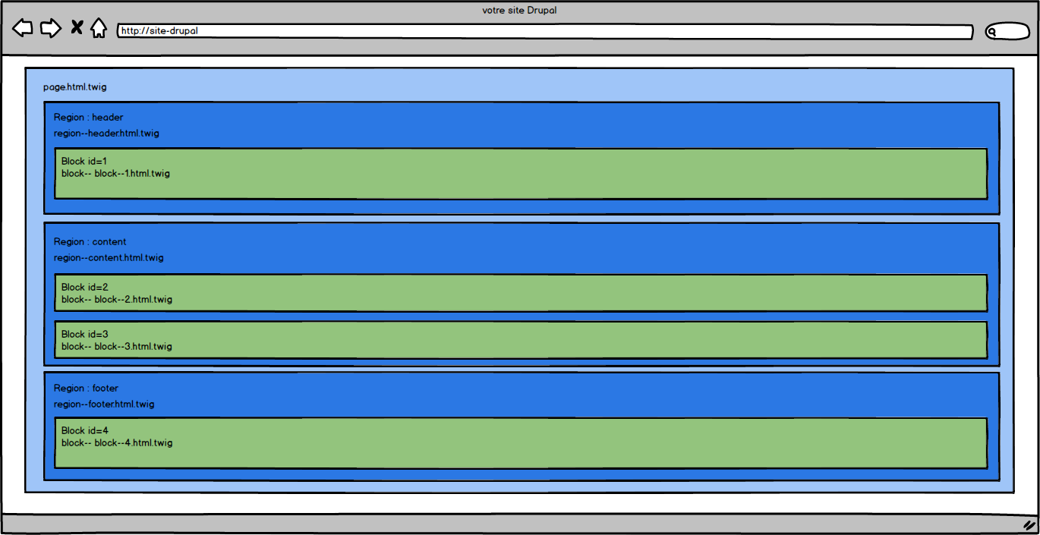1040x535 pixels.
Task: Select the Block id=4 green box
Action: tap(521, 442)
